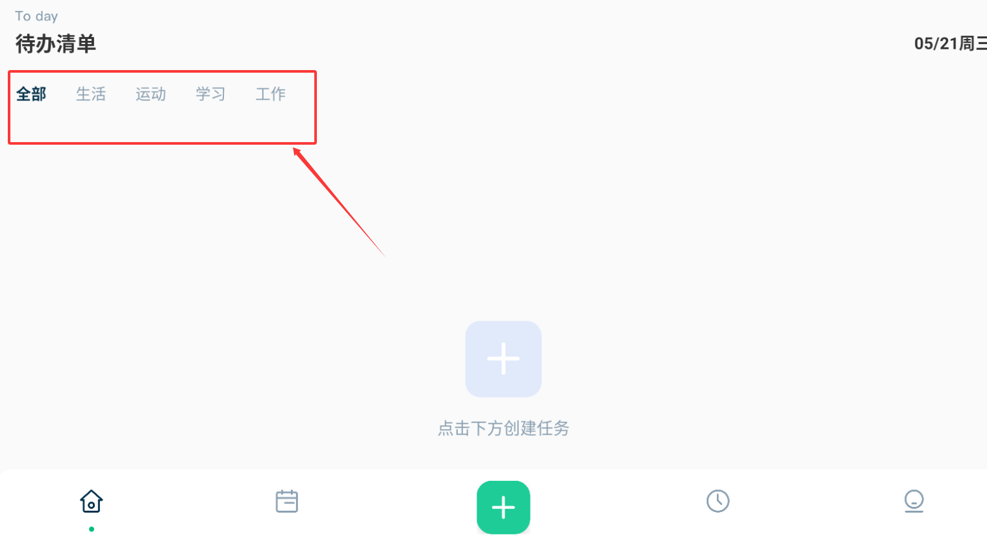987x536 pixels.
Task: Click the 点击下方创建任务 hint text
Action: click(503, 428)
